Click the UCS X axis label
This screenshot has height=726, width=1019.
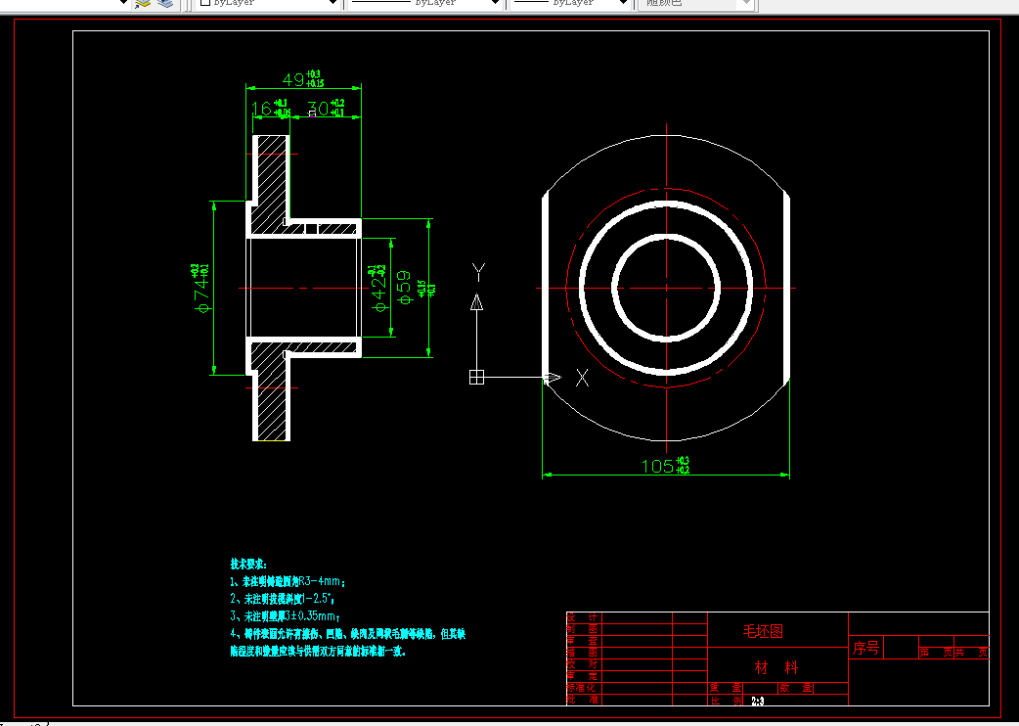(582, 378)
